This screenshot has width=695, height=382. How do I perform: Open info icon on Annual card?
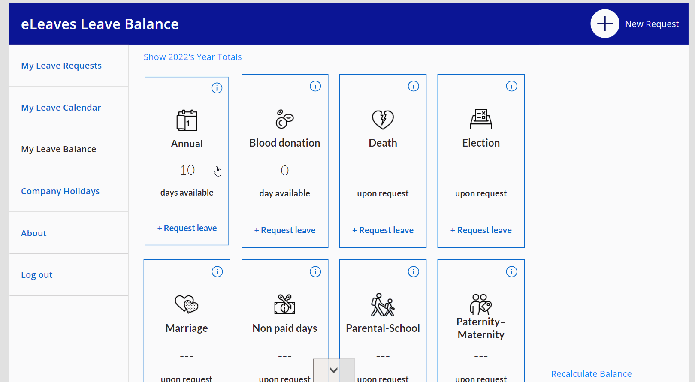[x=217, y=88]
